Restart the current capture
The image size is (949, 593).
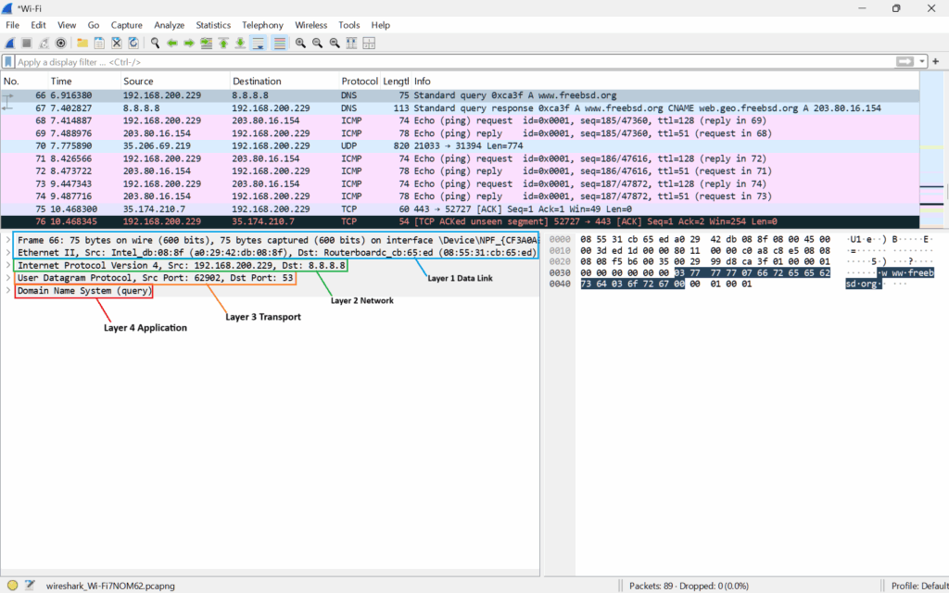click(x=44, y=43)
